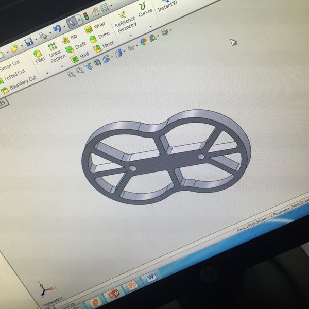Click the Open folder icon
The image size is (309, 309).
14,48
